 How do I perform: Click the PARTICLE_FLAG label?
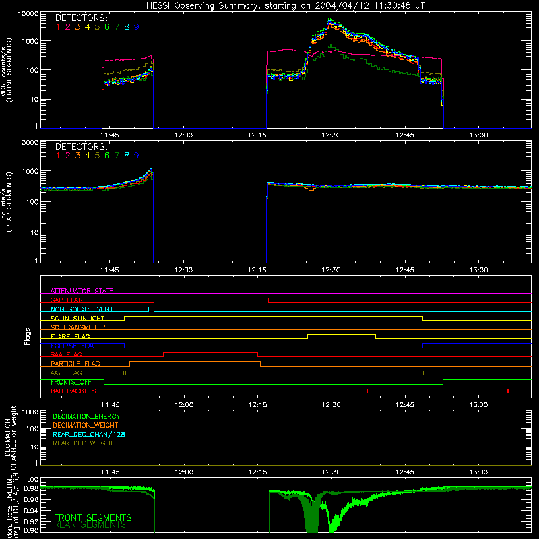tap(75, 363)
